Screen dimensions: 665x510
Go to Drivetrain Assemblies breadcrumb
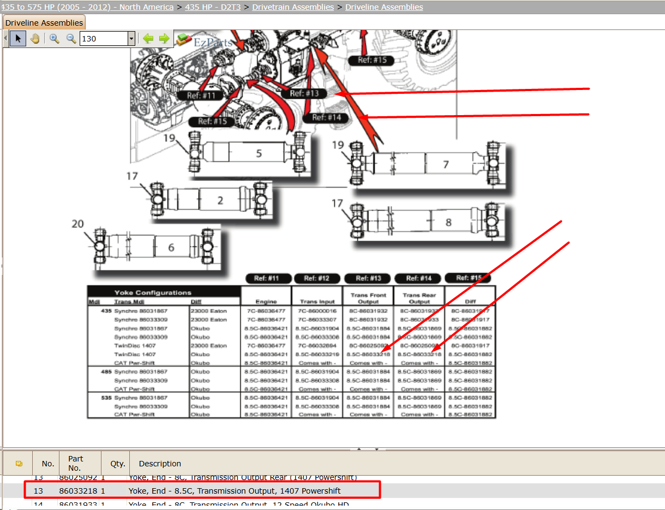[x=293, y=7]
